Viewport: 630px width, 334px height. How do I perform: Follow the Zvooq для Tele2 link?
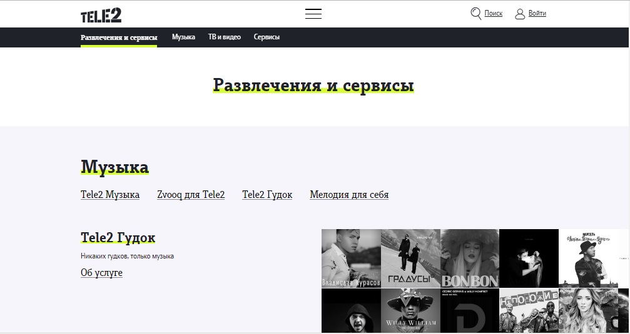(x=191, y=195)
